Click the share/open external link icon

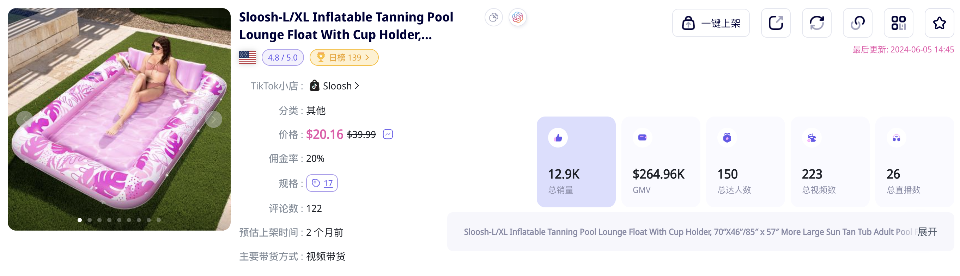[775, 23]
